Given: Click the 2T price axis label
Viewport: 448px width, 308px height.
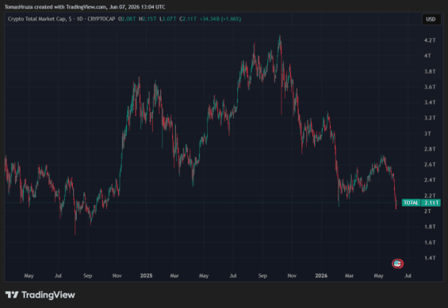Looking at the screenshot, I should 427,211.
